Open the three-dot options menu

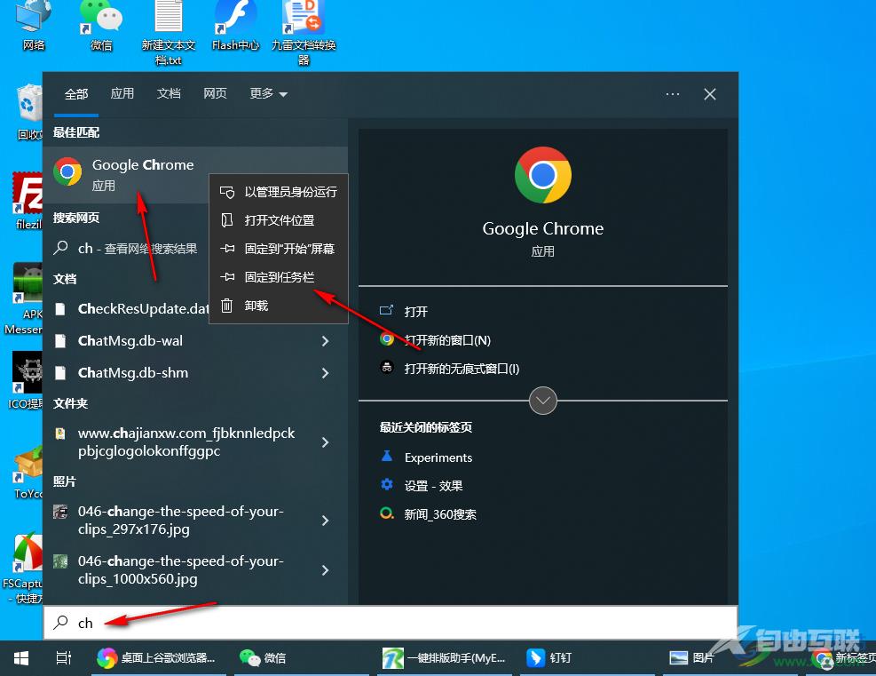coord(673,94)
